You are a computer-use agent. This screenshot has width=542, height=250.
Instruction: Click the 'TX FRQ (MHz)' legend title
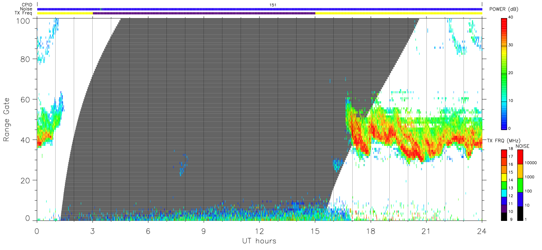504,141
